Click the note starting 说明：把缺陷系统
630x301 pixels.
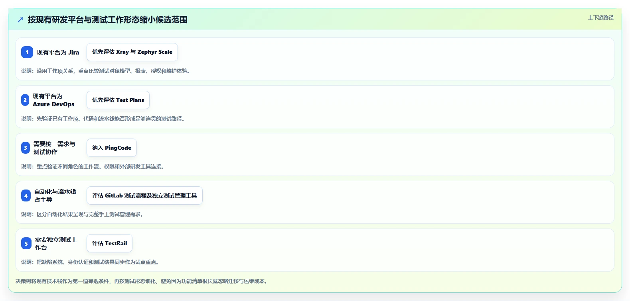(x=91, y=262)
